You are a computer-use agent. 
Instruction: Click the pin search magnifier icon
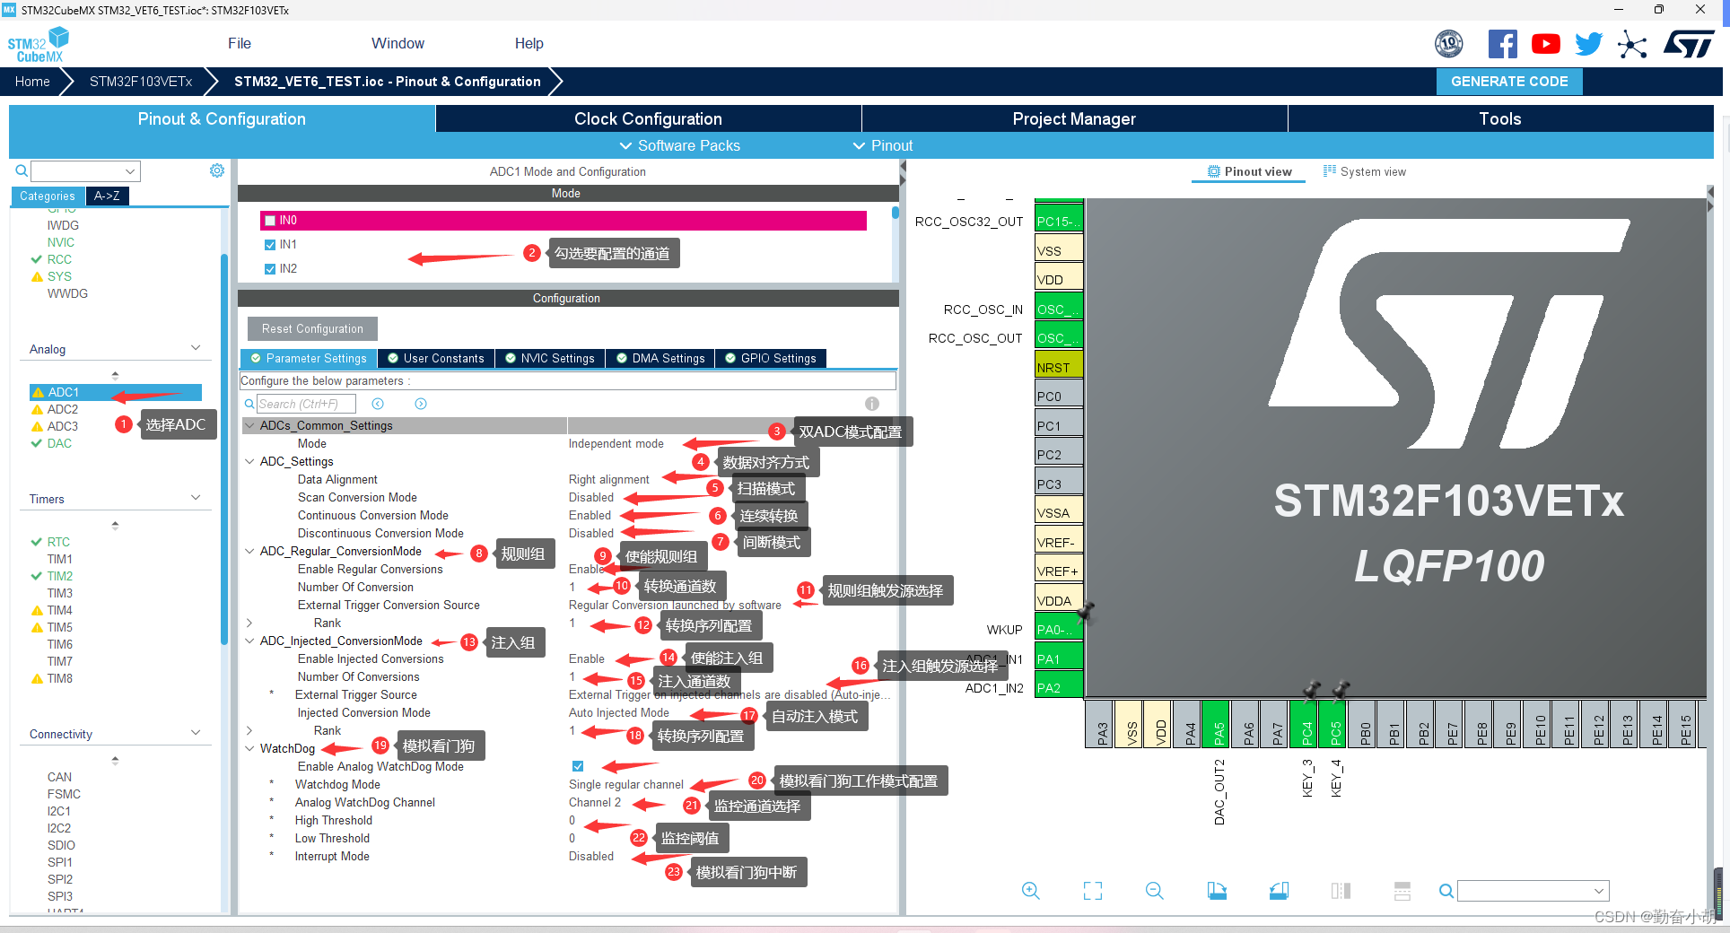point(1446,891)
